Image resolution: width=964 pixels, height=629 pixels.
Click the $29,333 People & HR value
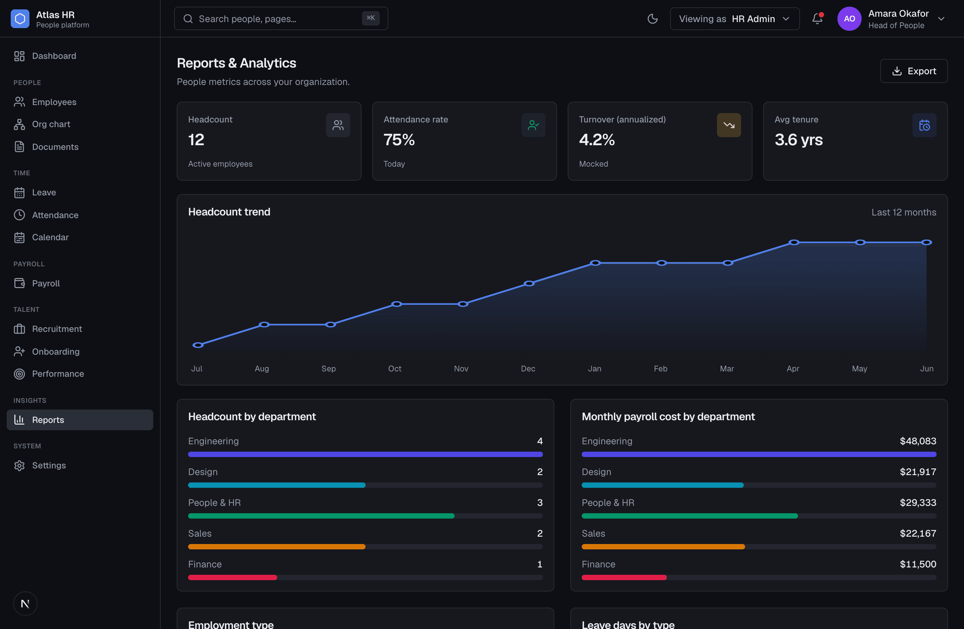918,502
